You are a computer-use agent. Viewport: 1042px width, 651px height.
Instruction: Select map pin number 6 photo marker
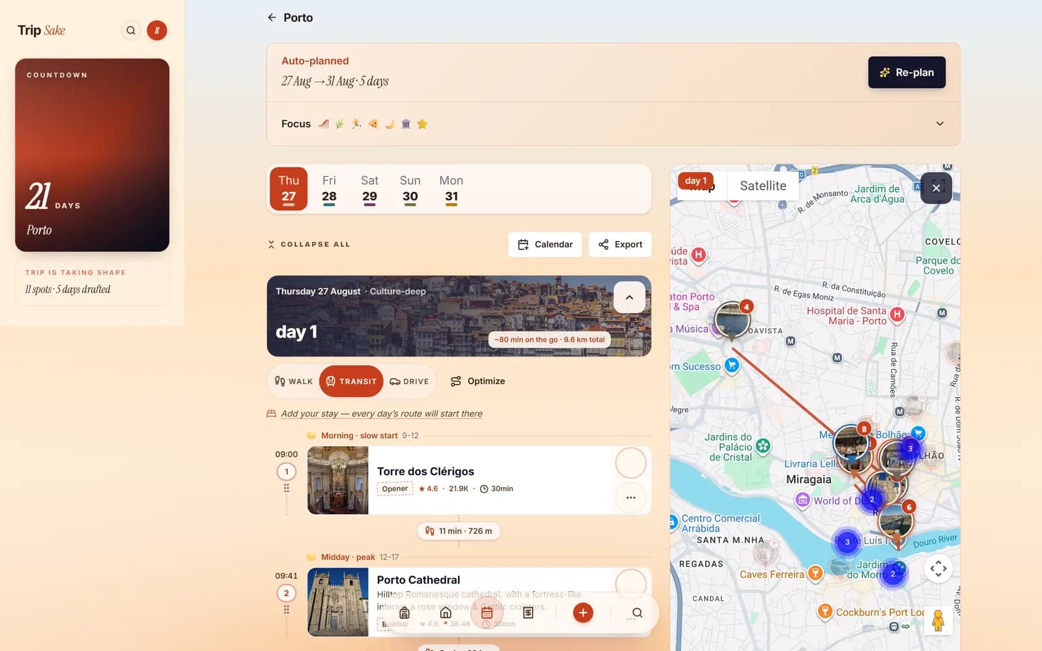(x=895, y=520)
